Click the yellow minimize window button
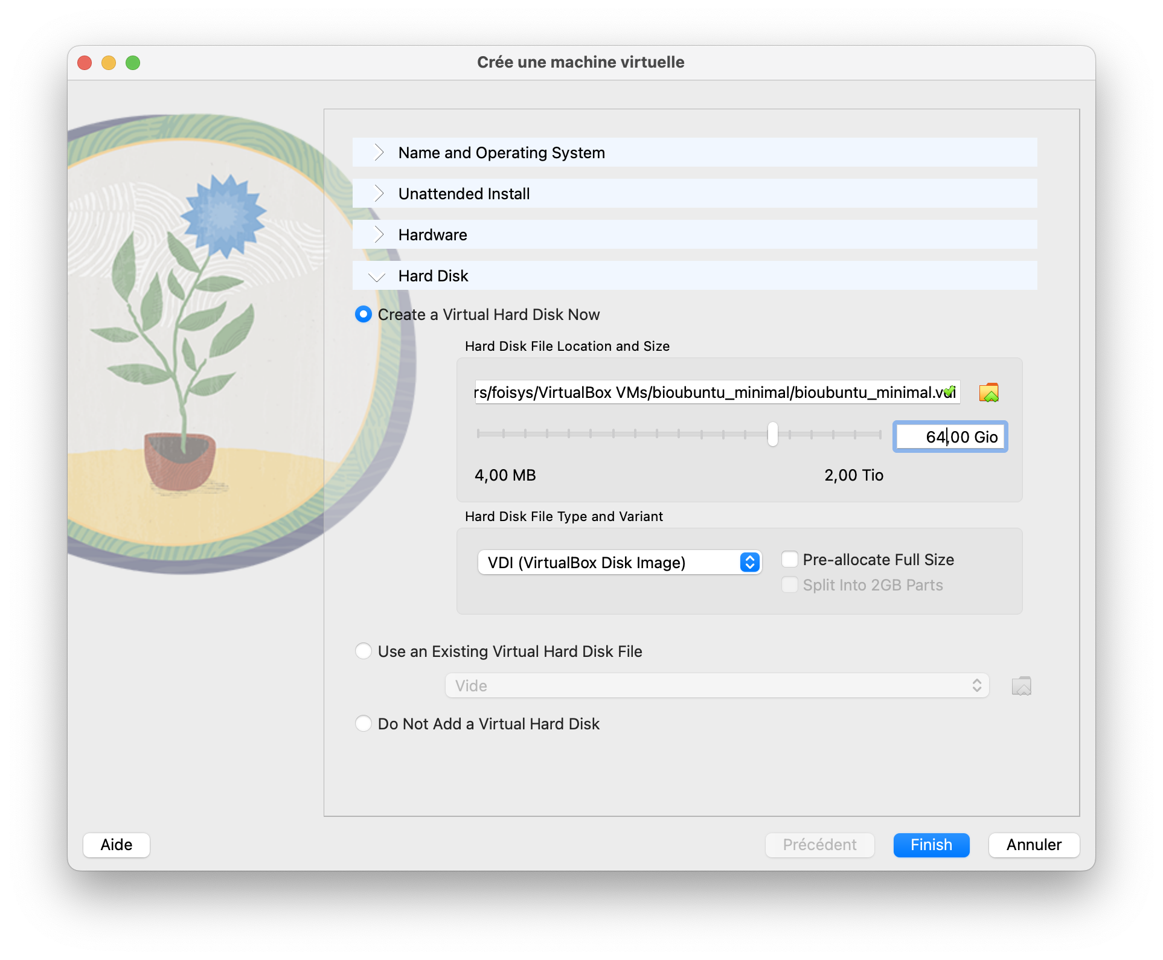The height and width of the screenshot is (960, 1163). click(109, 63)
